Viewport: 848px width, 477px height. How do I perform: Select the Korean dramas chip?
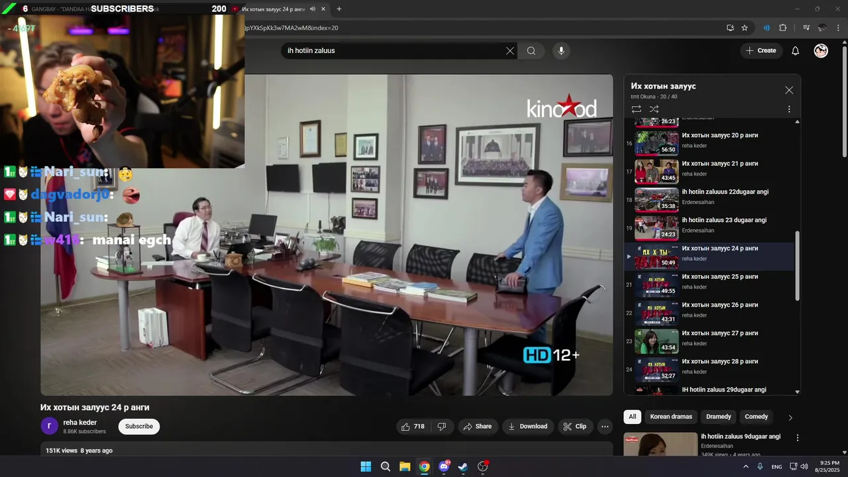tap(671, 417)
